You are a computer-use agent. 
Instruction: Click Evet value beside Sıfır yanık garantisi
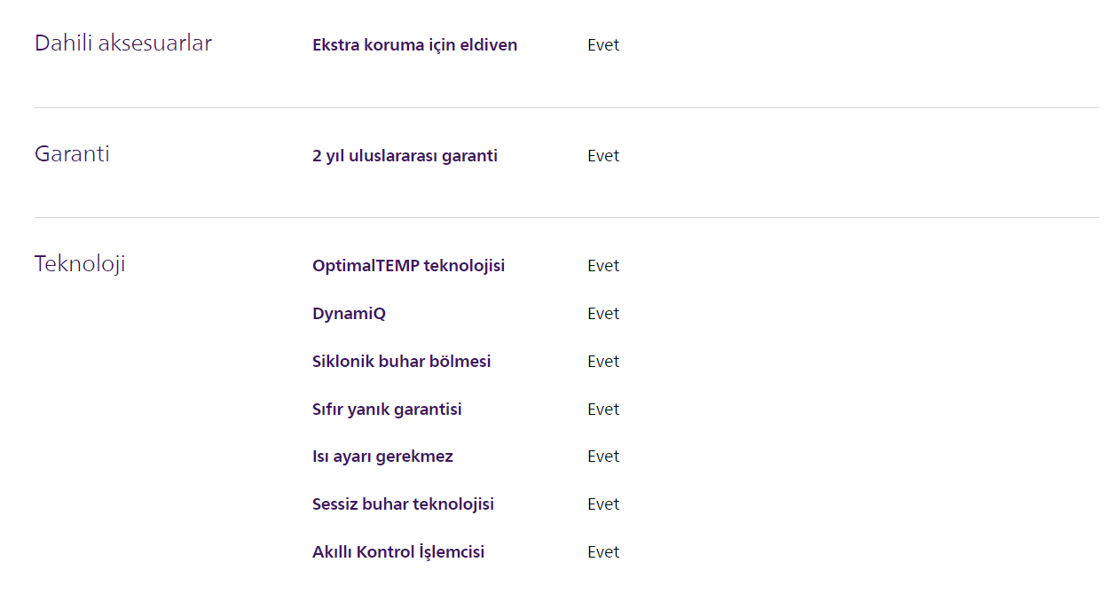(x=603, y=410)
